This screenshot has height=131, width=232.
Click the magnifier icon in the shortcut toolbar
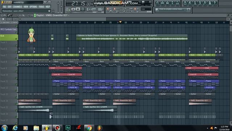tap(205, 3)
